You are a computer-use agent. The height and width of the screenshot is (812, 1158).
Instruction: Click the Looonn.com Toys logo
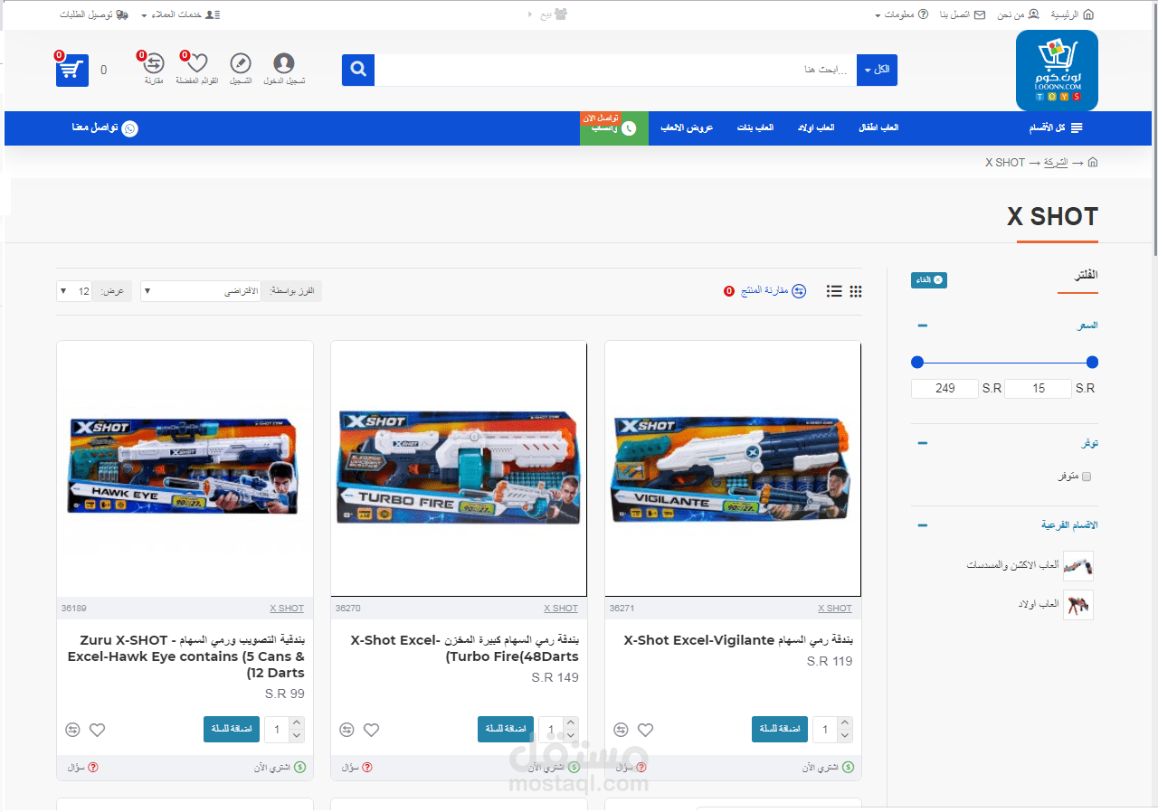[x=1057, y=71]
